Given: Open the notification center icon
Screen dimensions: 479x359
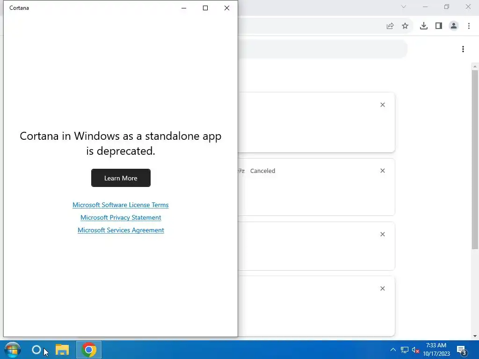Looking at the screenshot, I should pyautogui.click(x=461, y=350).
